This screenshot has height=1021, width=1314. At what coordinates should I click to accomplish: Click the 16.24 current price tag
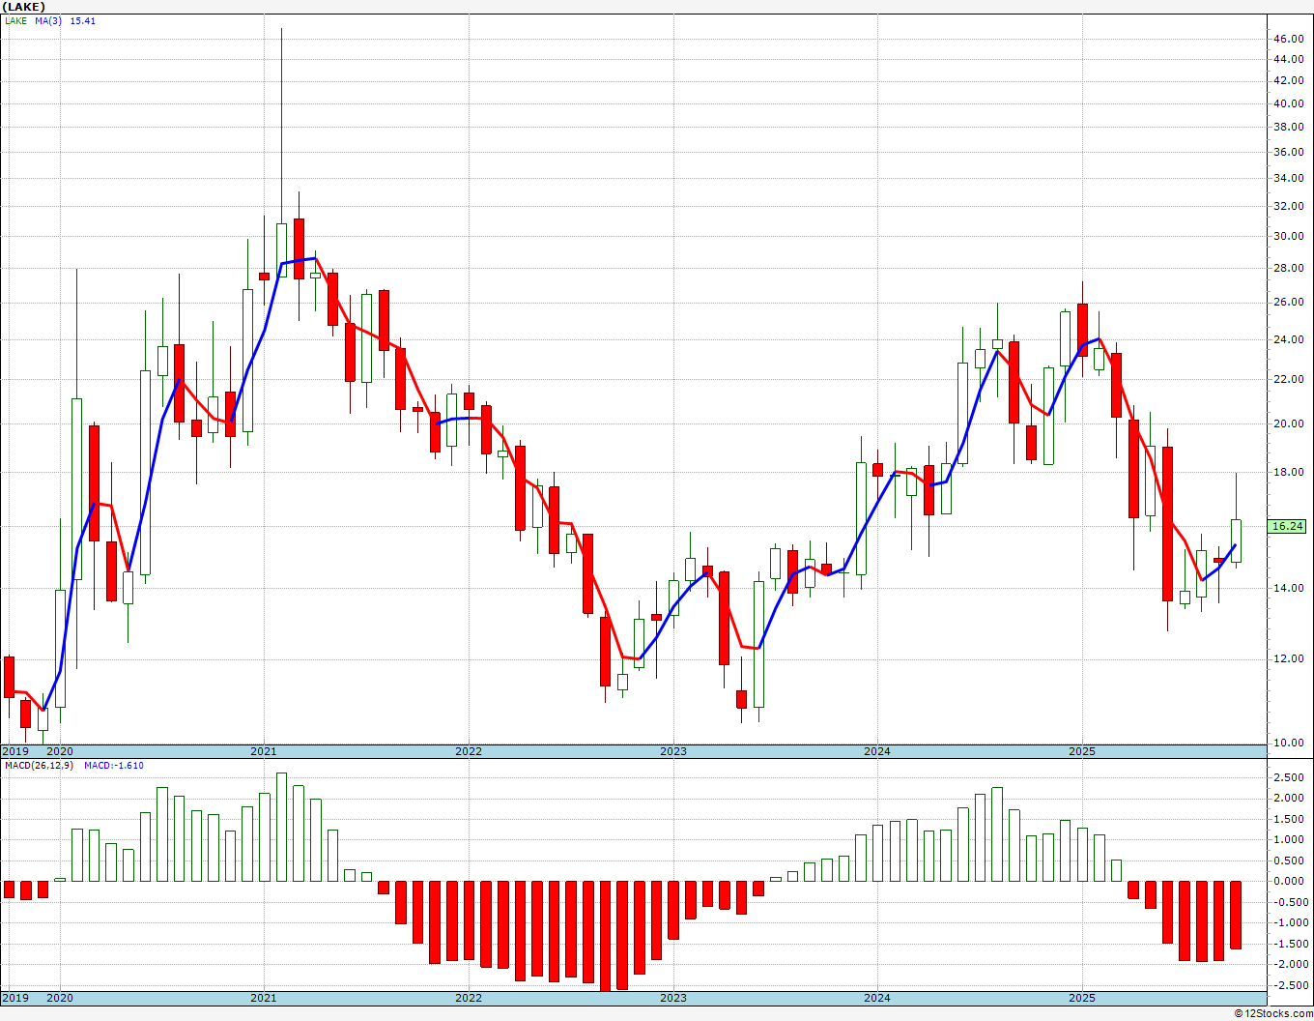click(1287, 526)
